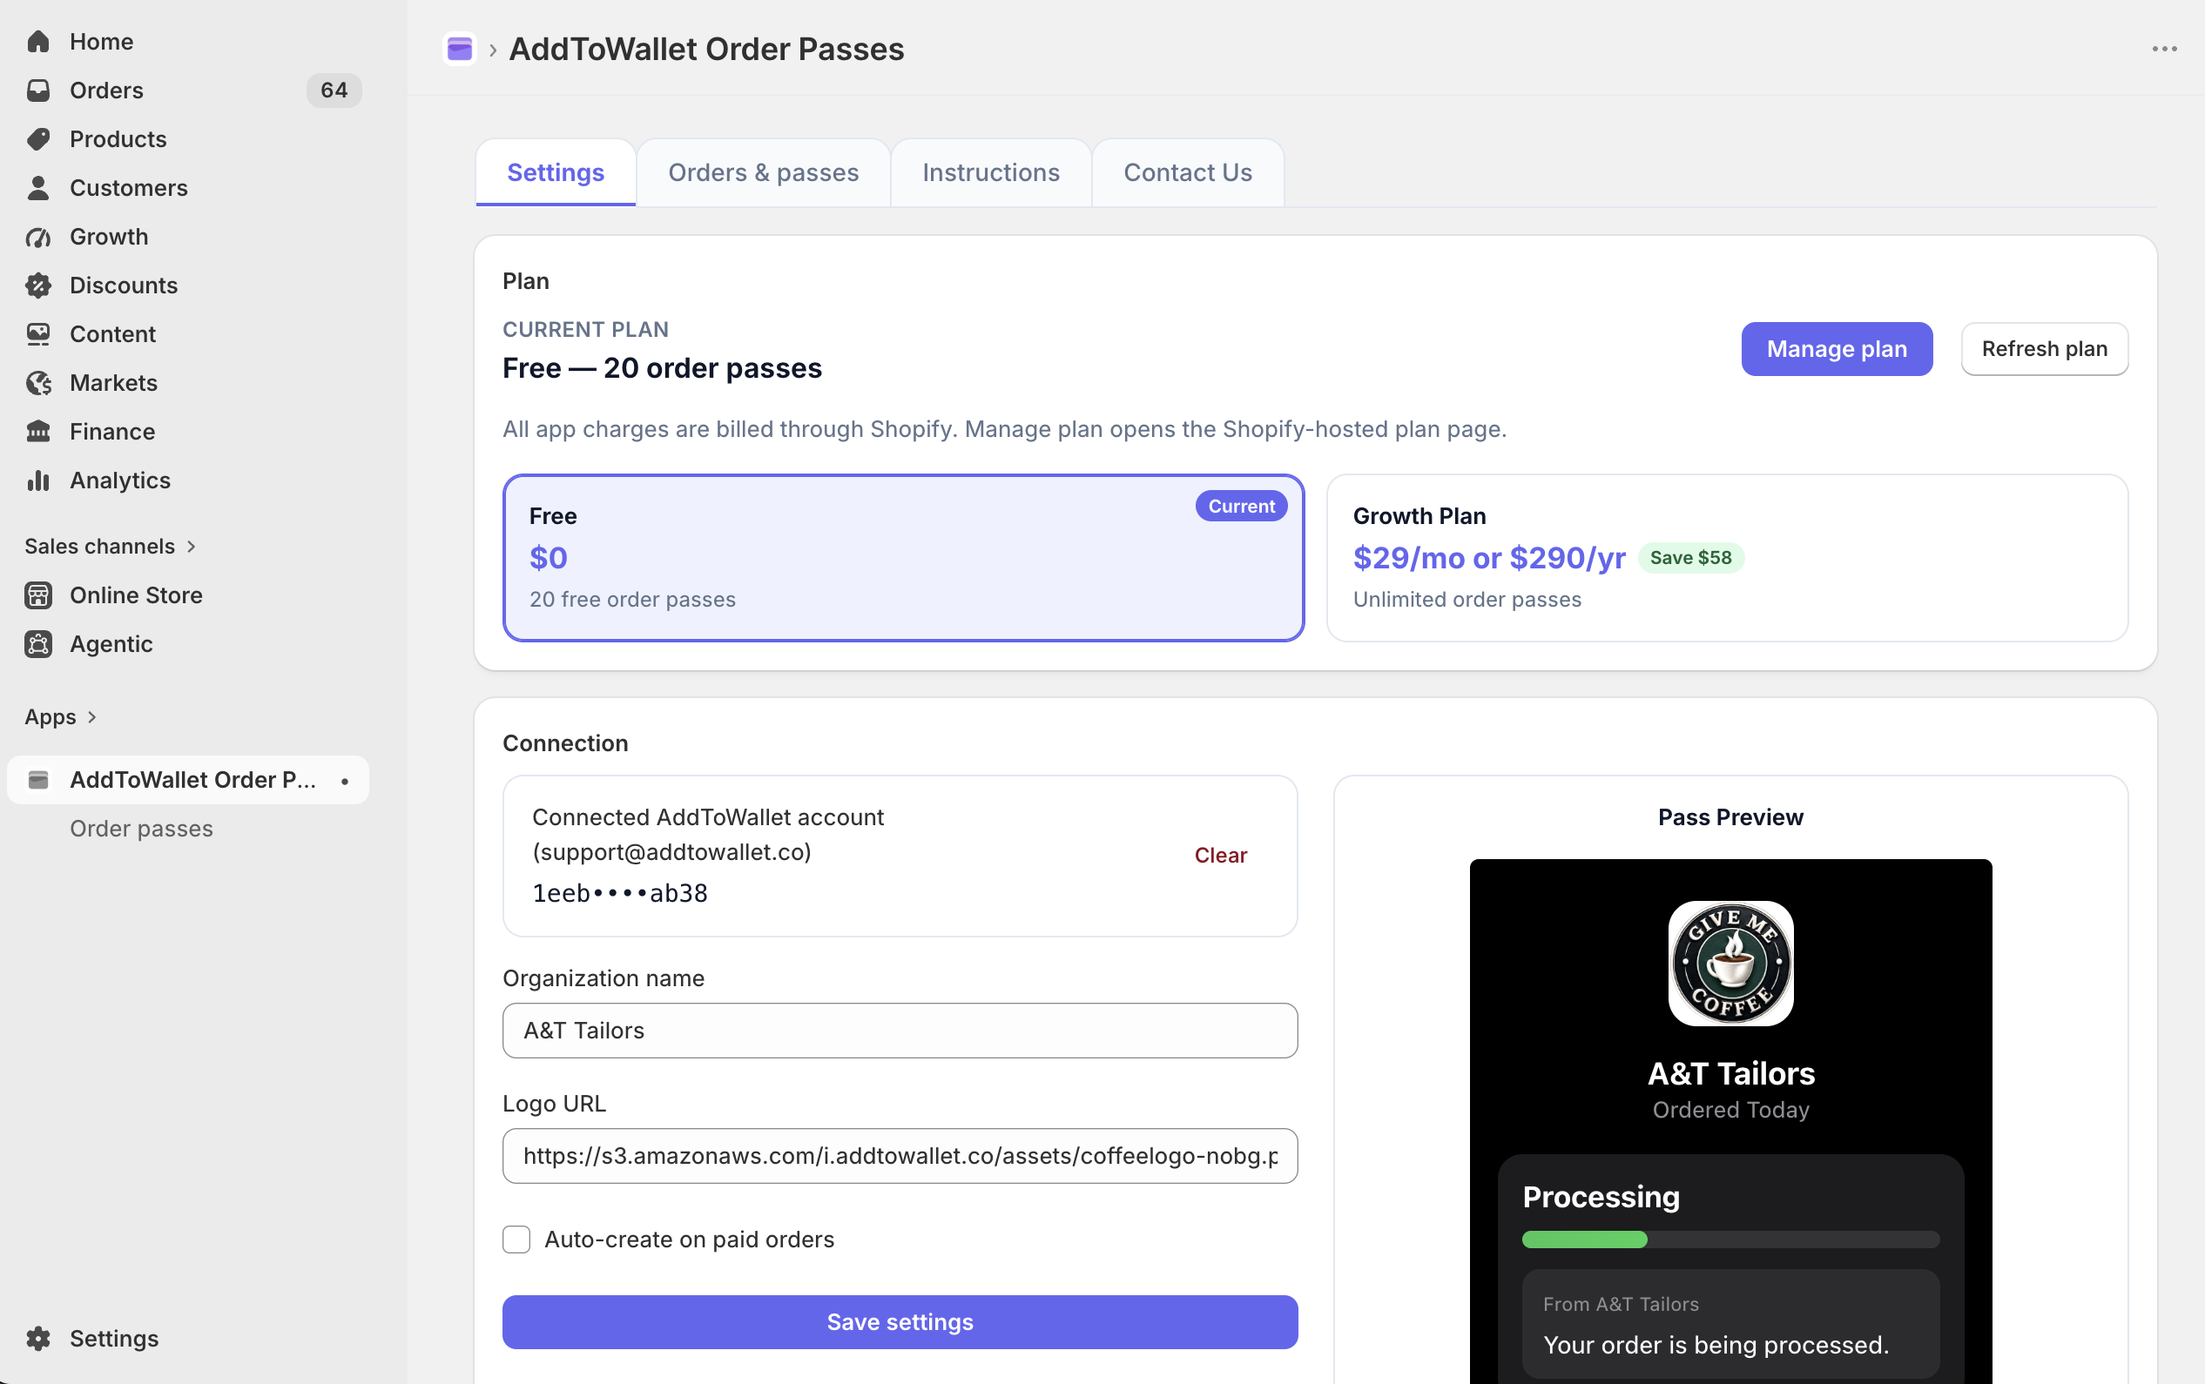Focus the Logo URL input field
Screen dimensions: 2205x1384
point(900,1156)
